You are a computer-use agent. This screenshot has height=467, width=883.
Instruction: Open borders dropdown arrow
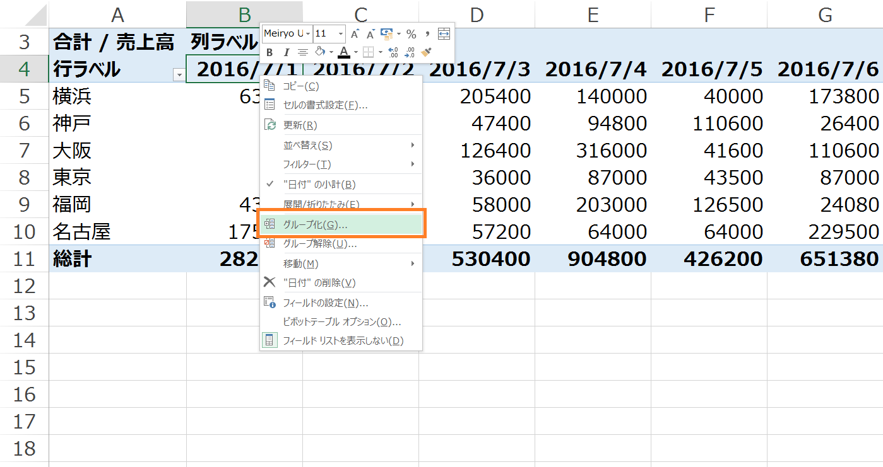380,52
